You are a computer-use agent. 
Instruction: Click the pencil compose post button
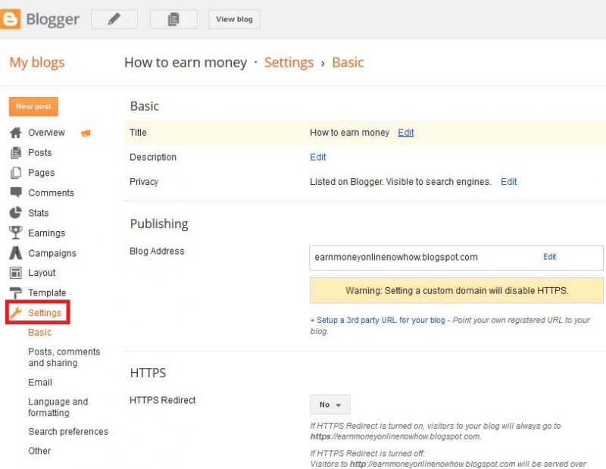click(114, 19)
